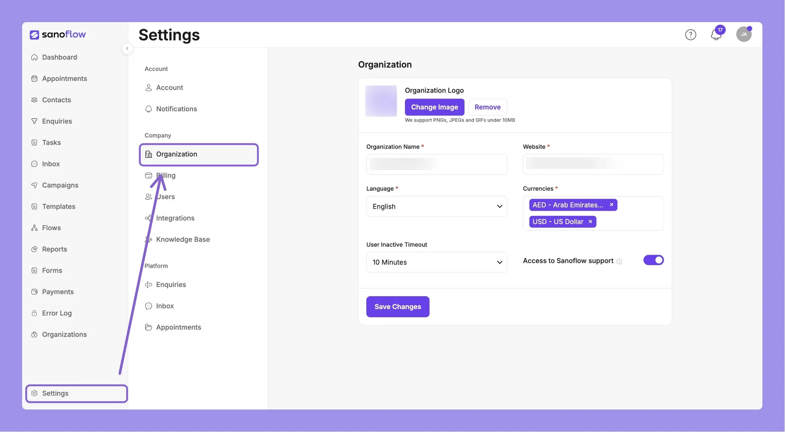Open the JA user avatar menu
Image resolution: width=785 pixels, height=432 pixels.
[744, 34]
